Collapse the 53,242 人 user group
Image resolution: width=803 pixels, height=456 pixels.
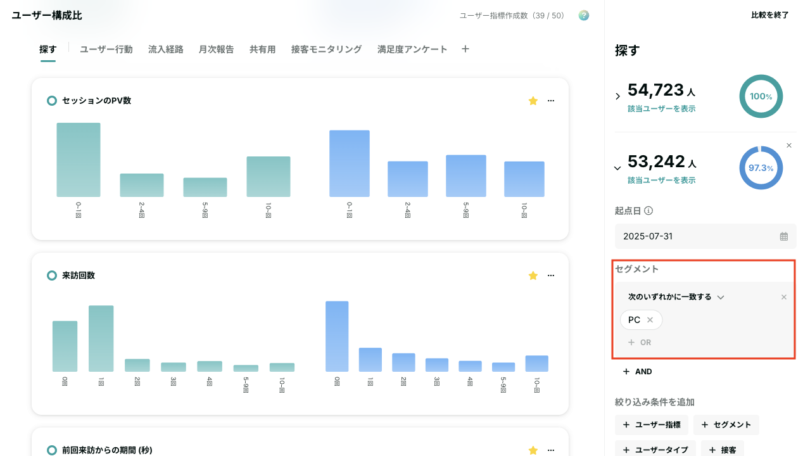(618, 168)
